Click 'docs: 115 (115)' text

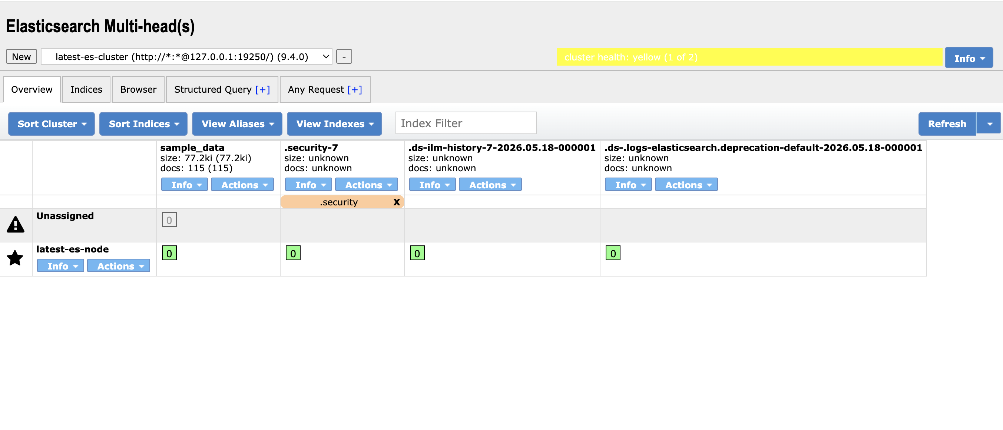[196, 168]
